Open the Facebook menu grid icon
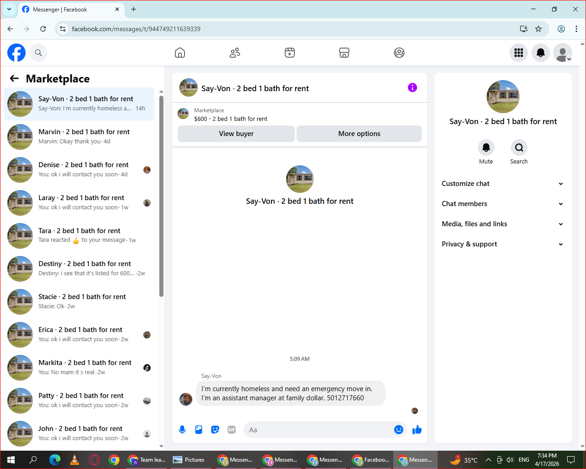Screen dimensions: 586x469 pos(519,53)
